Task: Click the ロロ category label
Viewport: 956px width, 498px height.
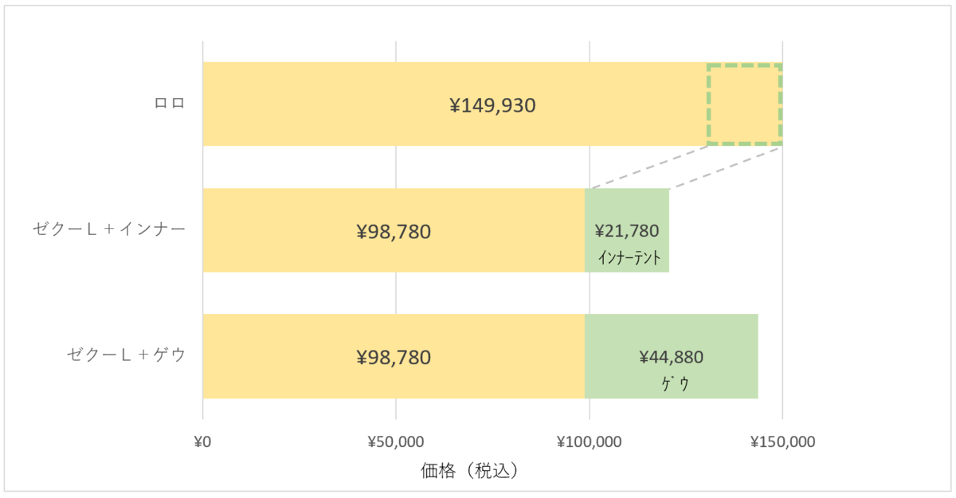Action: [x=169, y=104]
